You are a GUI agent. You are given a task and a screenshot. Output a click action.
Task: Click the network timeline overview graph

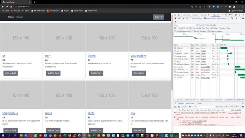pos(209,38)
